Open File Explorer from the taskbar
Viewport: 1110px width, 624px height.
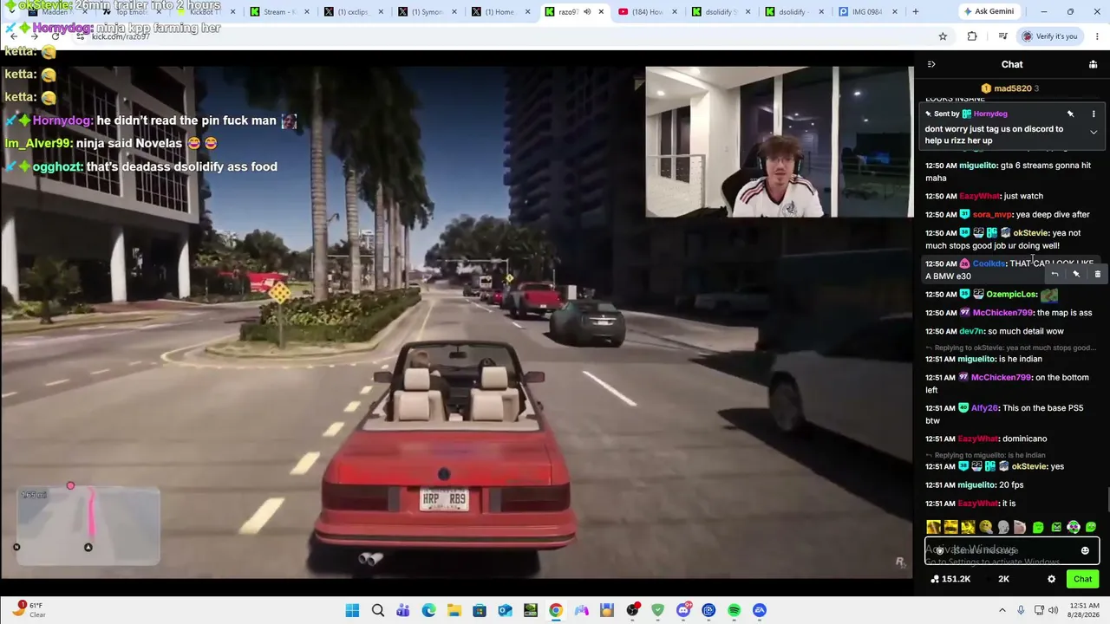coord(454,610)
